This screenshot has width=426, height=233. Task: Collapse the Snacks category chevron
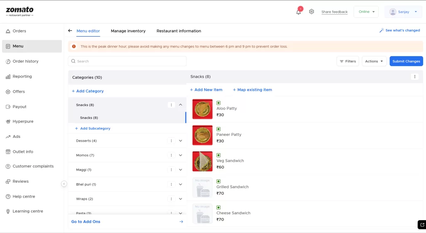181,105
